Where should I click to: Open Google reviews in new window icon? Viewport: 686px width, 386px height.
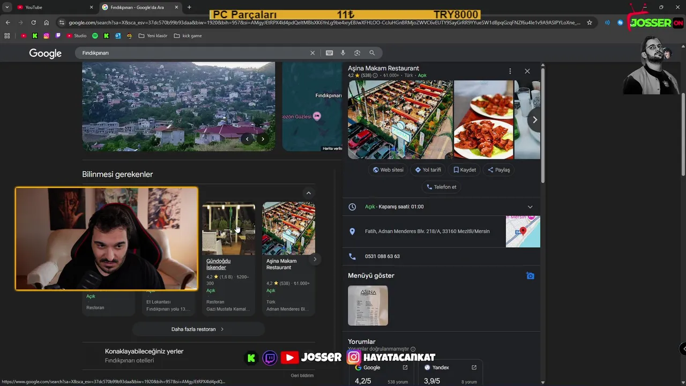(x=405, y=367)
